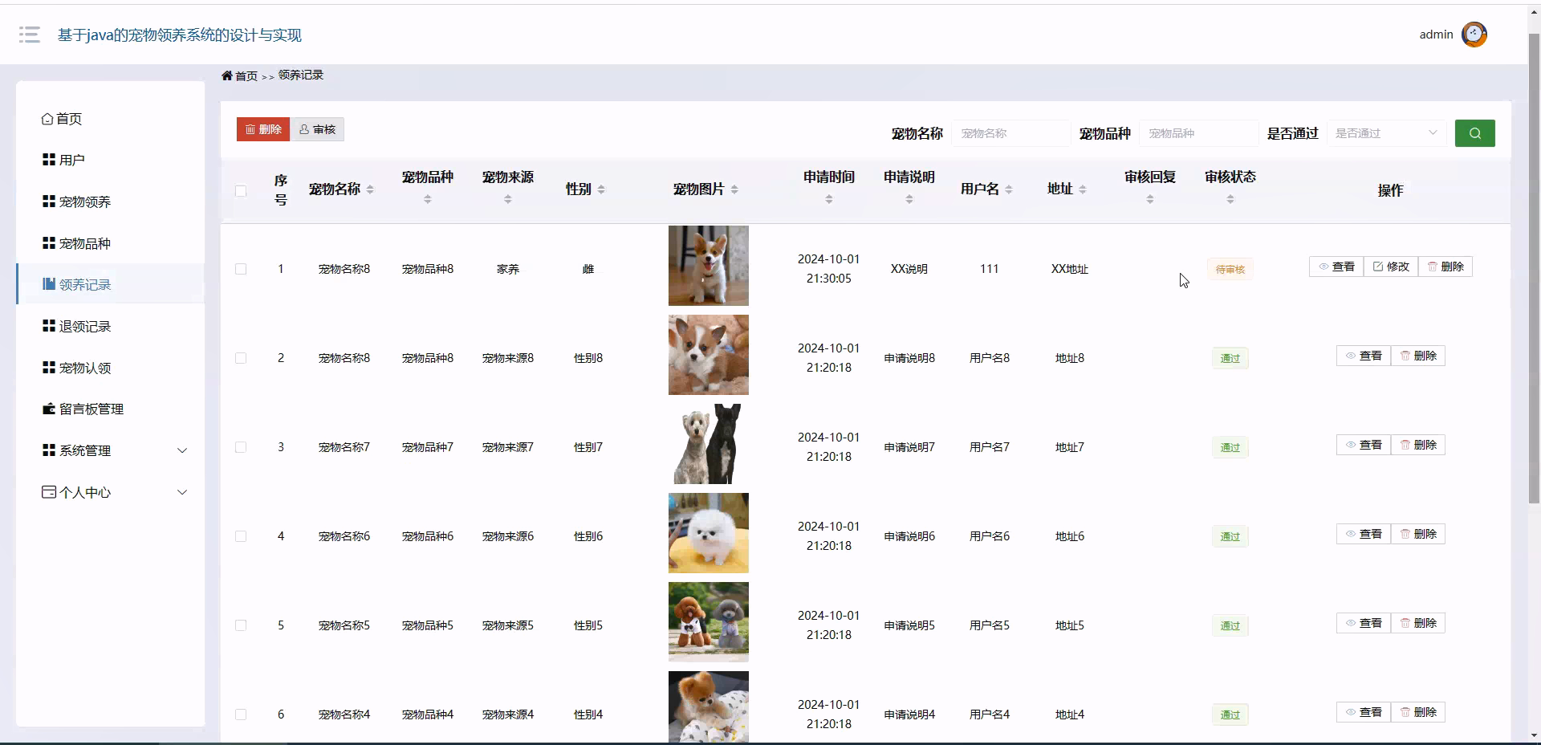Screen dimensions: 1541x745
Task: Select 退领记录 in the sidebar
Action: click(110, 326)
